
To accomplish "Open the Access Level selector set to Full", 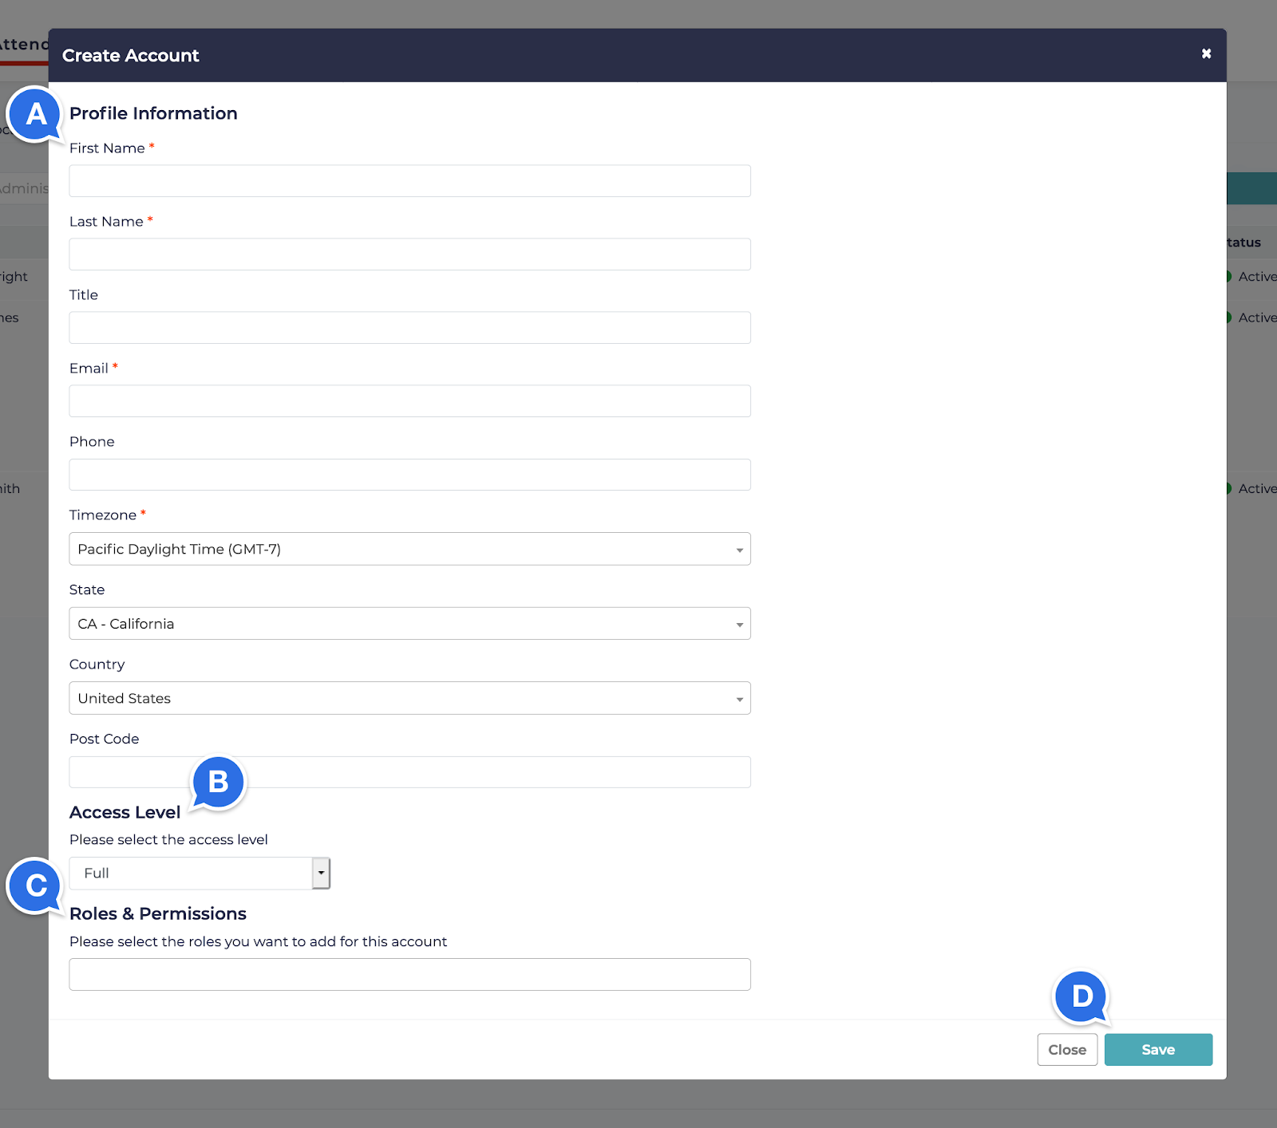I will pos(200,874).
